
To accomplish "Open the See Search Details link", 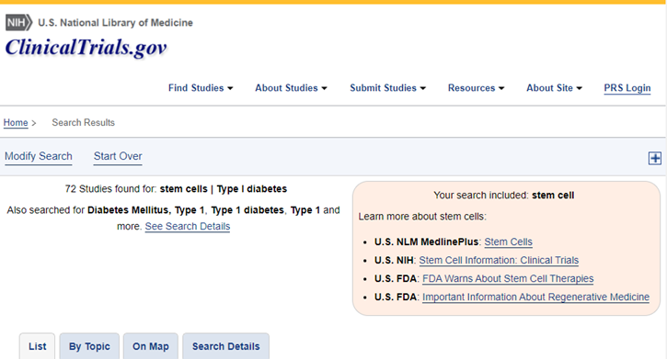I will click(187, 226).
